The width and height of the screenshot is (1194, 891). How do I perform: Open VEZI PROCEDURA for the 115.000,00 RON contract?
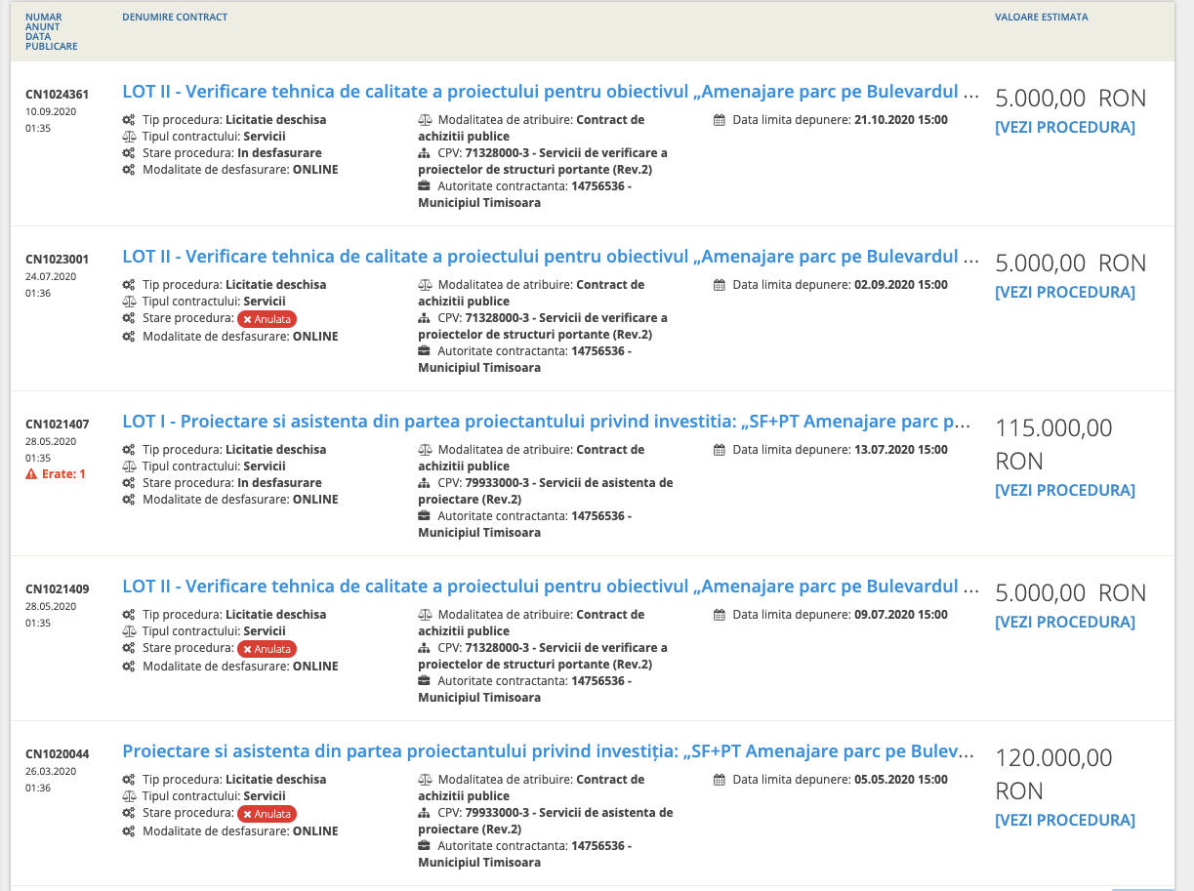point(1064,491)
